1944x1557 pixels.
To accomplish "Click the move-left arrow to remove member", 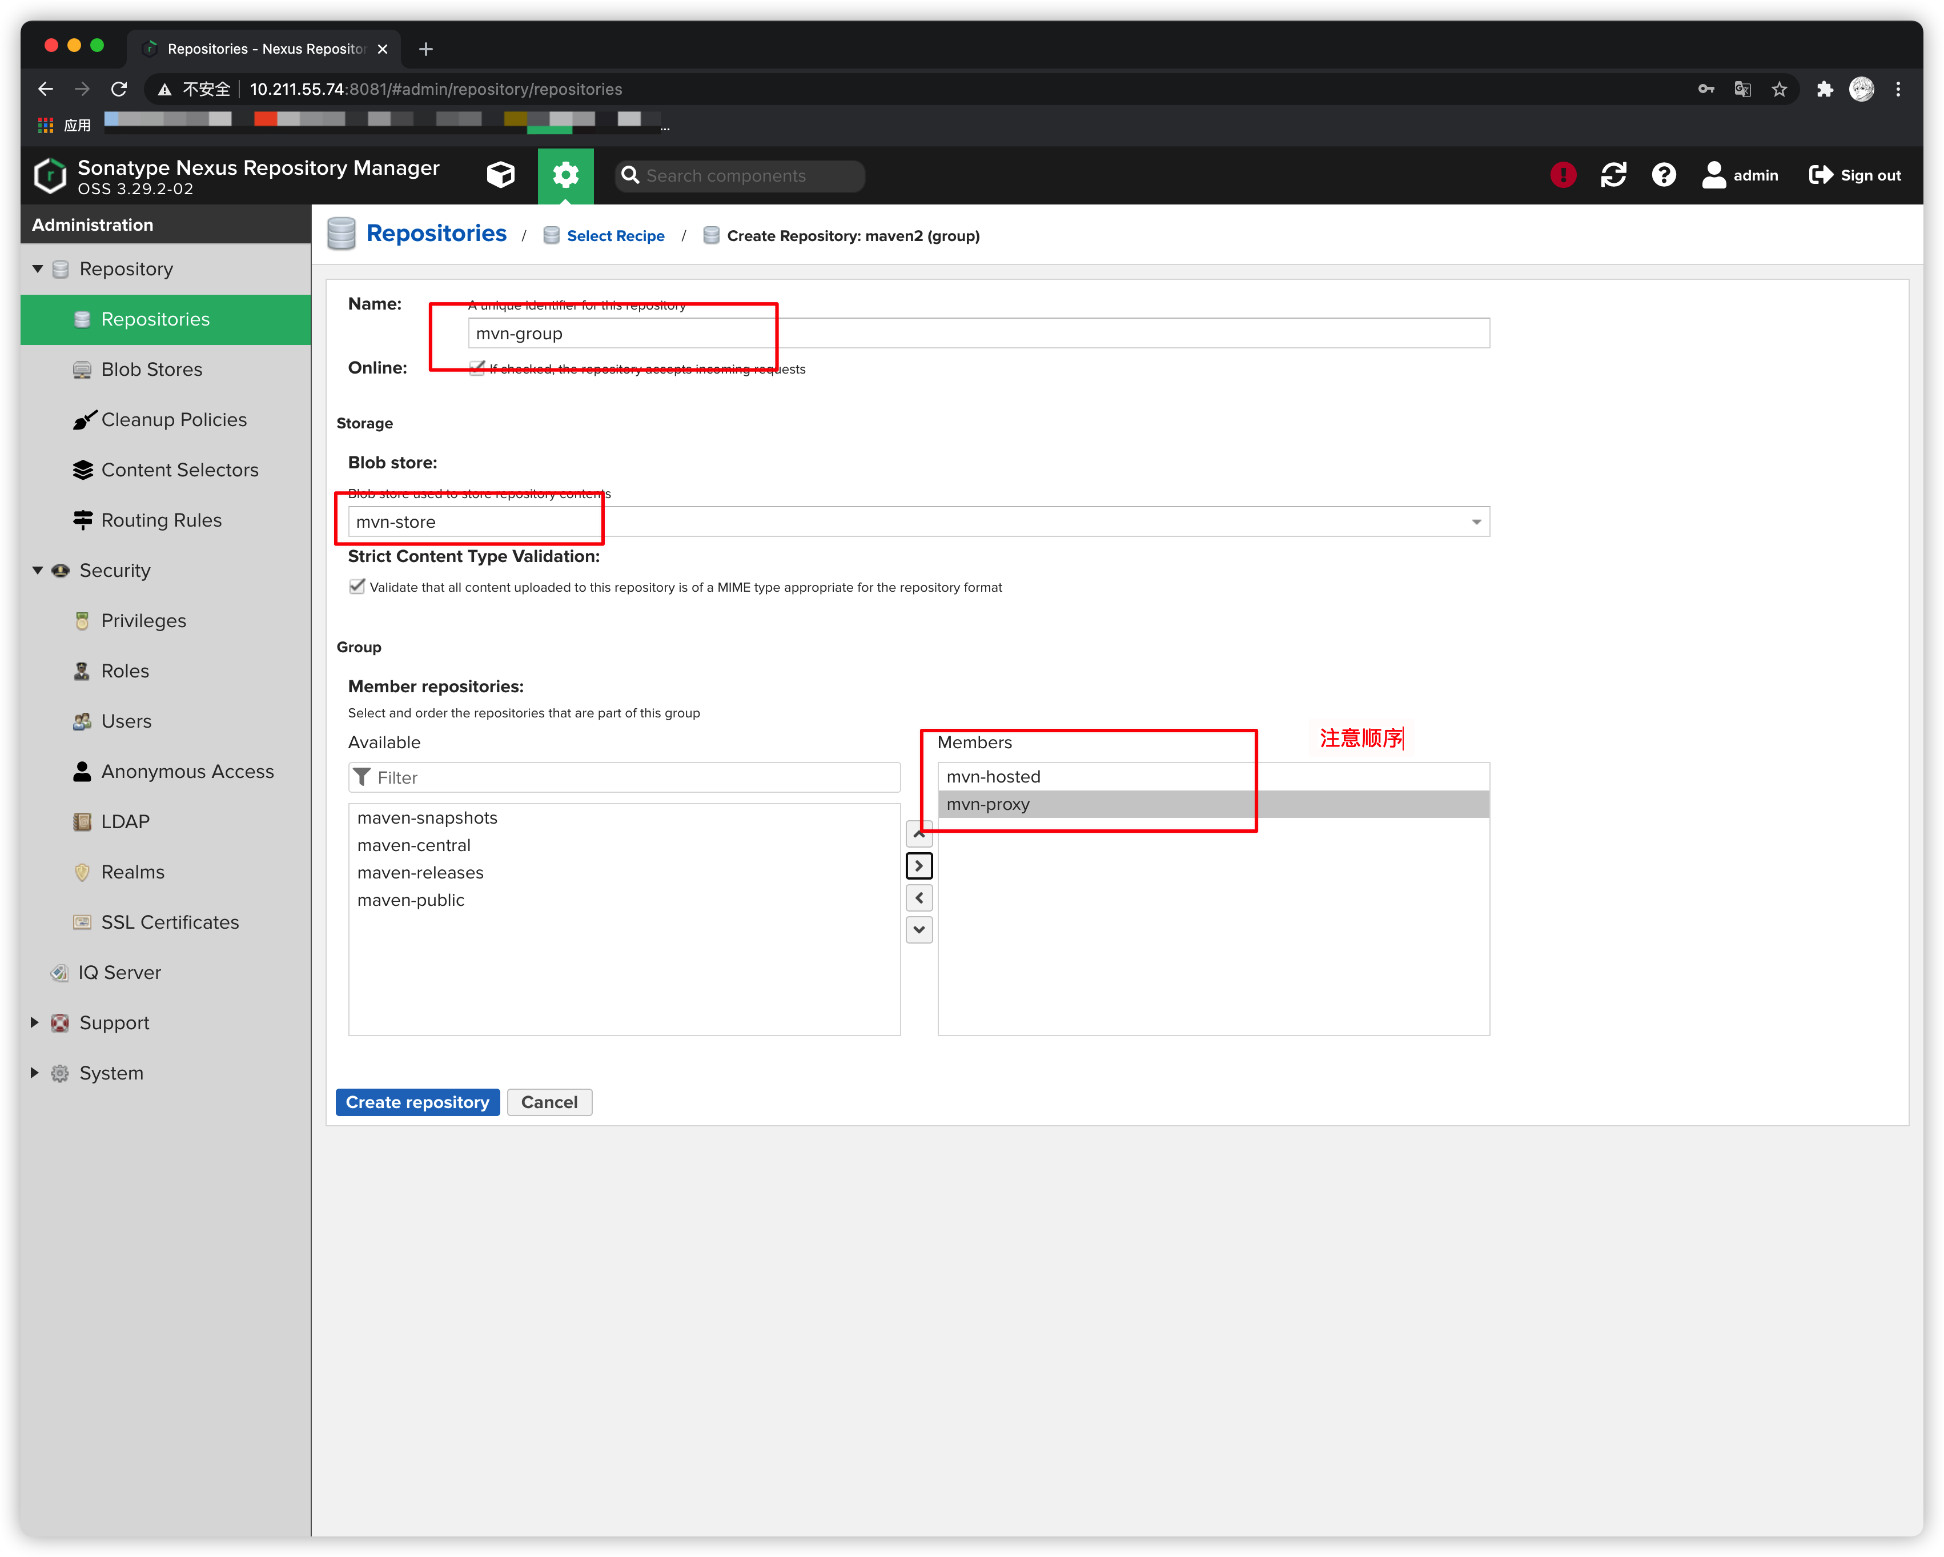I will (x=919, y=898).
